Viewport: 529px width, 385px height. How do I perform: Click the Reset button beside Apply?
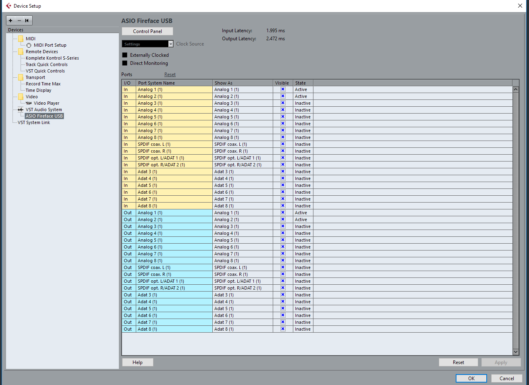click(x=458, y=362)
